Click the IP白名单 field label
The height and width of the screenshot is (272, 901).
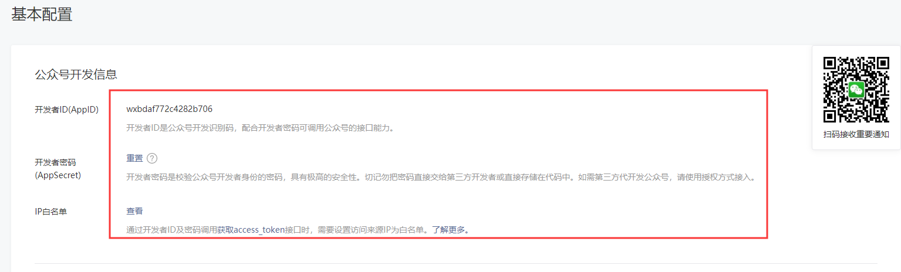(50, 211)
